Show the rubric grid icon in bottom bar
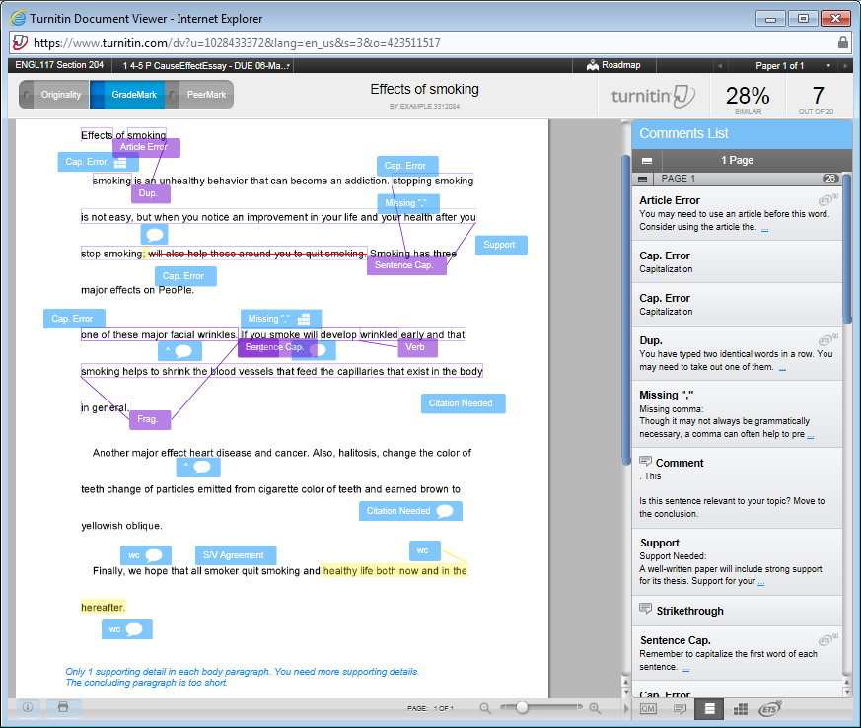The image size is (861, 728). pos(739,708)
